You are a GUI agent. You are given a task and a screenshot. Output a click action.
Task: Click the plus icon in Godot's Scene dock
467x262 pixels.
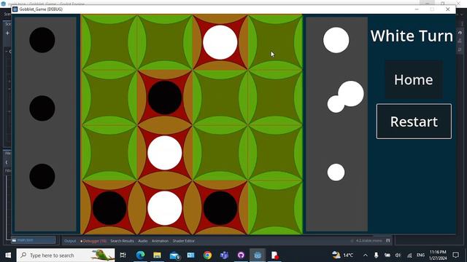pyautogui.click(x=7, y=33)
